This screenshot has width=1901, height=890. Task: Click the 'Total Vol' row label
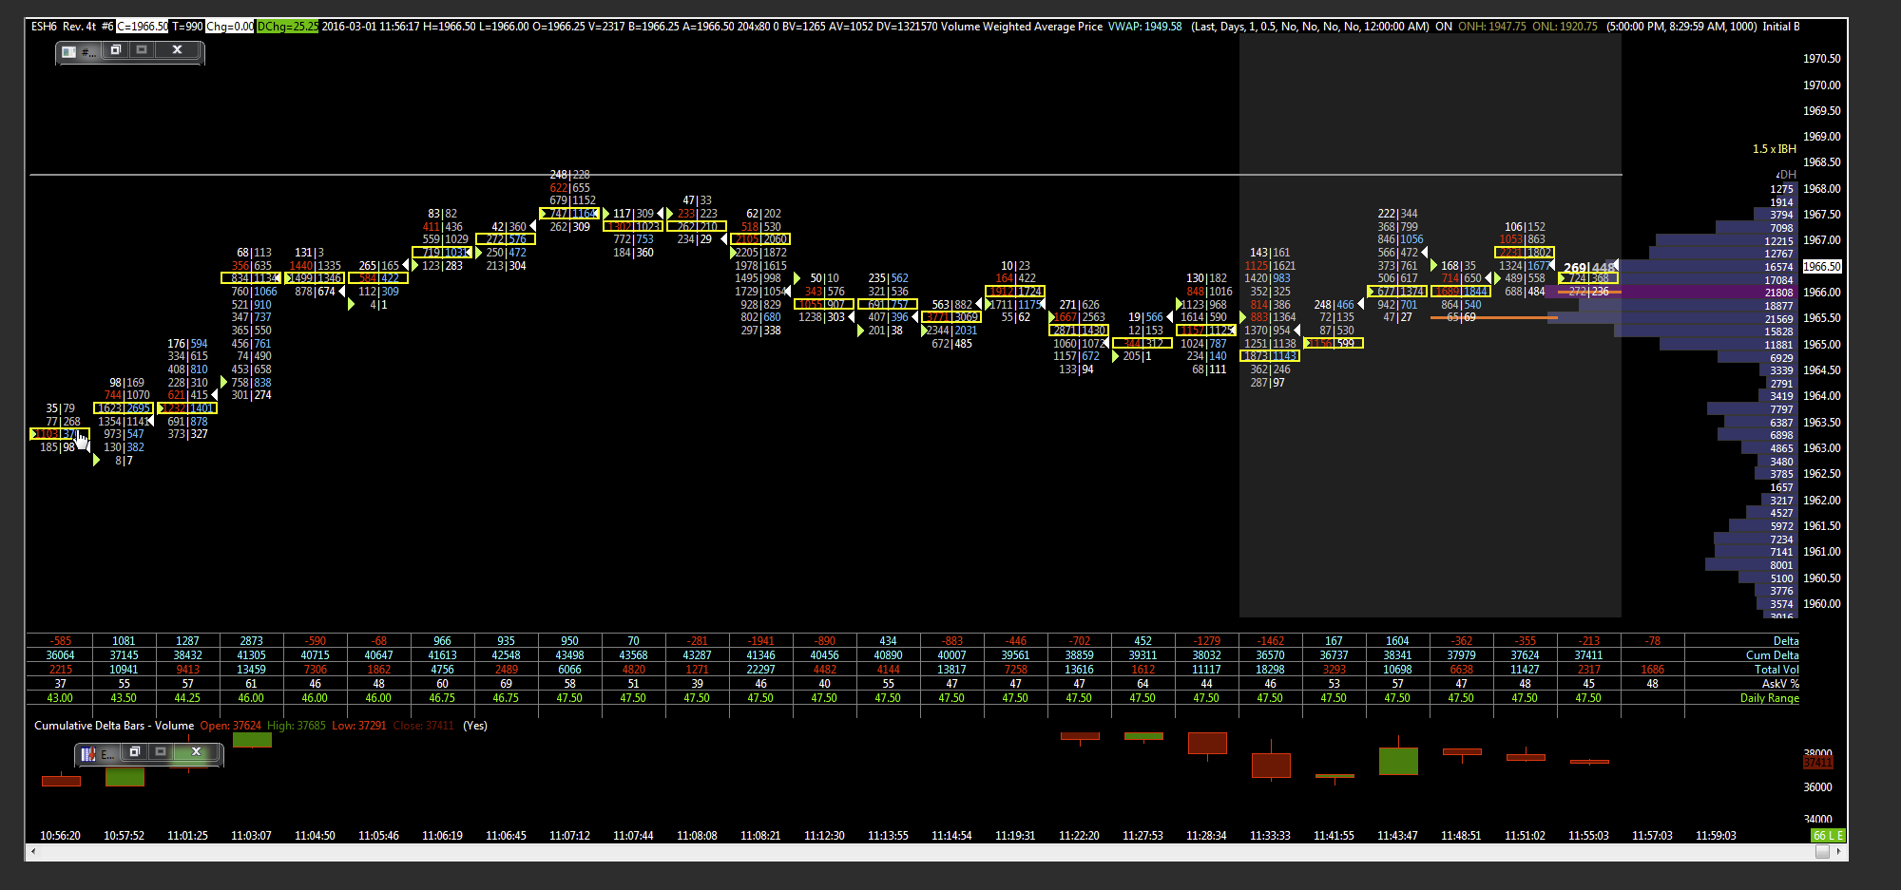point(1776,670)
